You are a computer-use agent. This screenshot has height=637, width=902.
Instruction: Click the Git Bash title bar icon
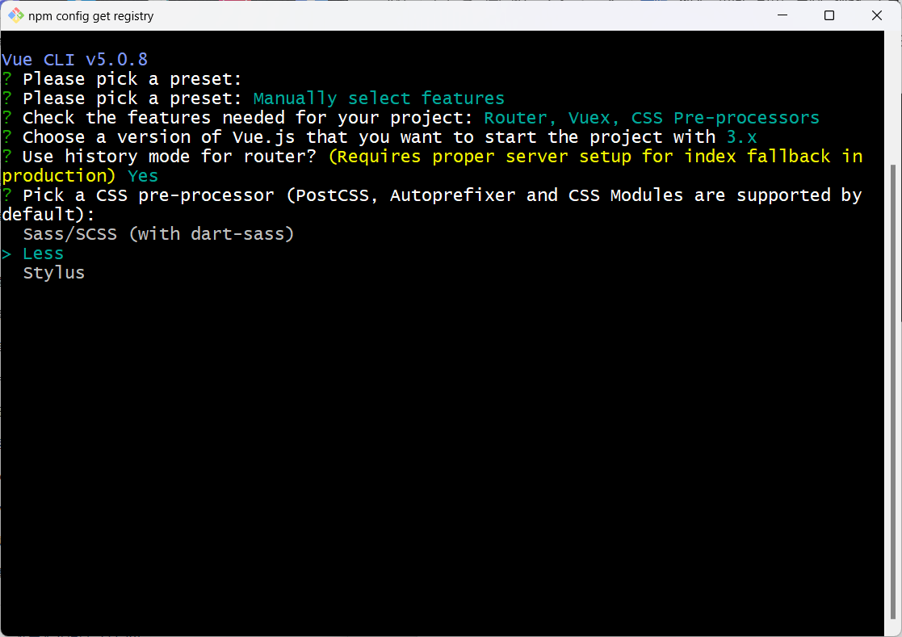(x=16, y=15)
